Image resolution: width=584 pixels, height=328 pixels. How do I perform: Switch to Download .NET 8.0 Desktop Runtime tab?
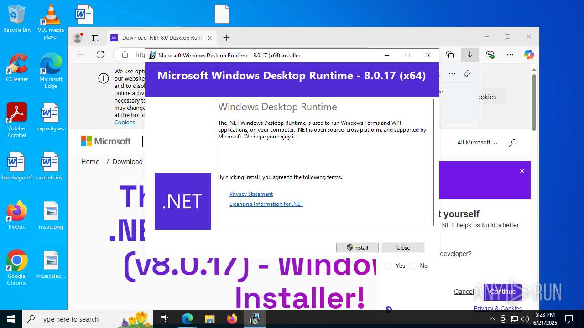click(162, 38)
